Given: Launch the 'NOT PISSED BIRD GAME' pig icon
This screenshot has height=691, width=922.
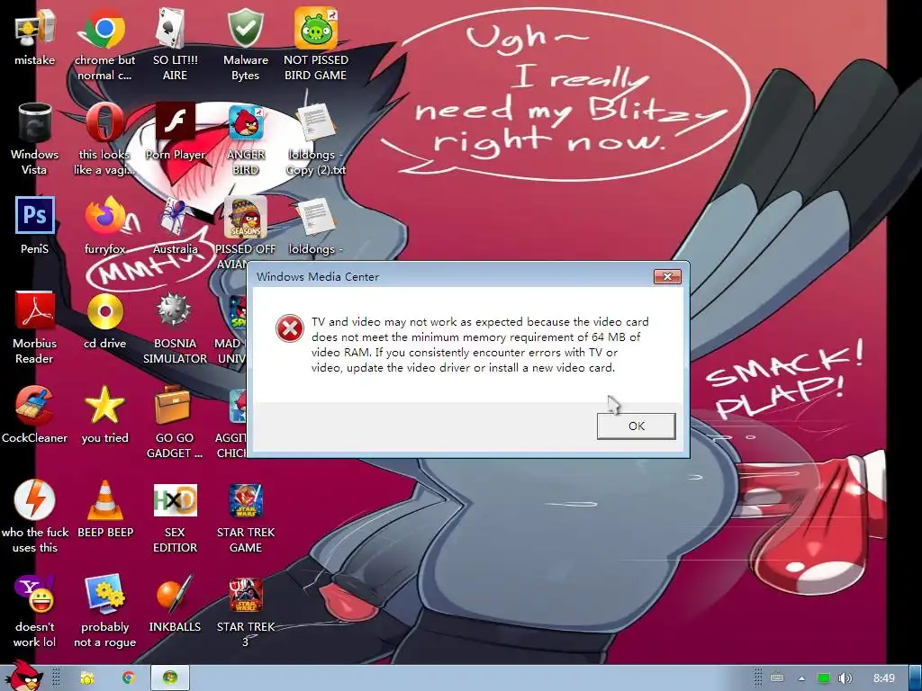Looking at the screenshot, I should tap(315, 28).
